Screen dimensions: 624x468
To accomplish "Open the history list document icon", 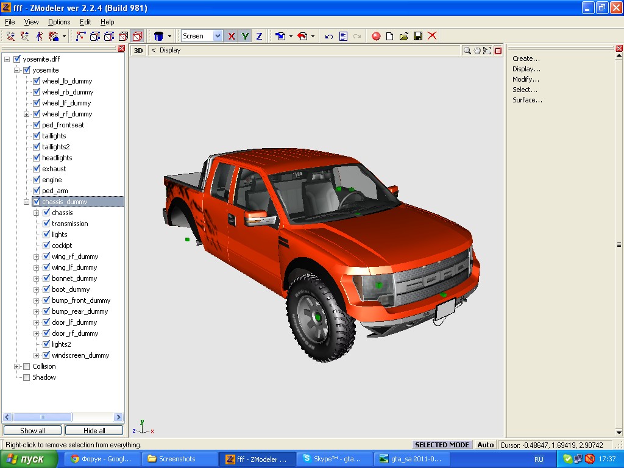I will click(343, 36).
